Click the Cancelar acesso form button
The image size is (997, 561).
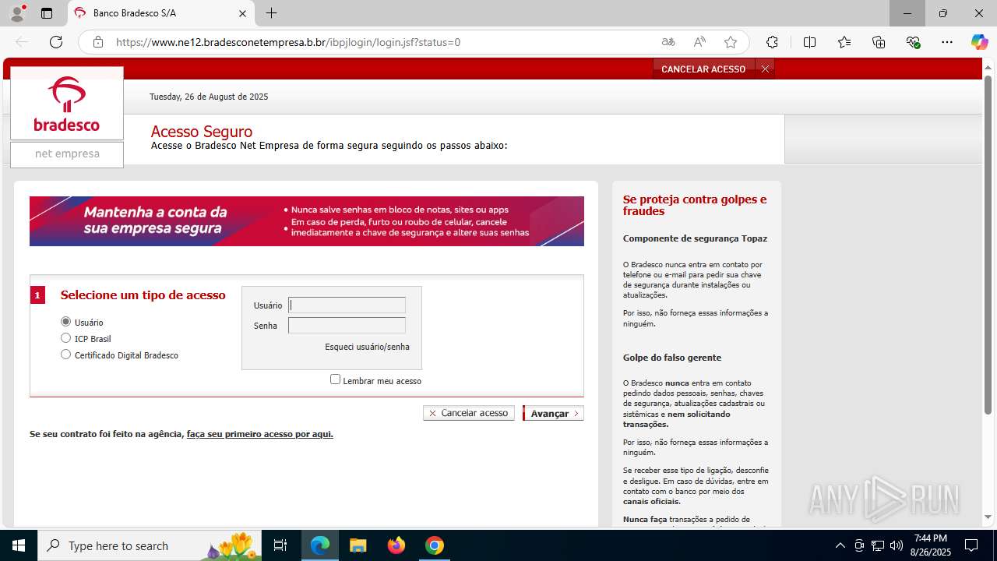[x=469, y=413]
